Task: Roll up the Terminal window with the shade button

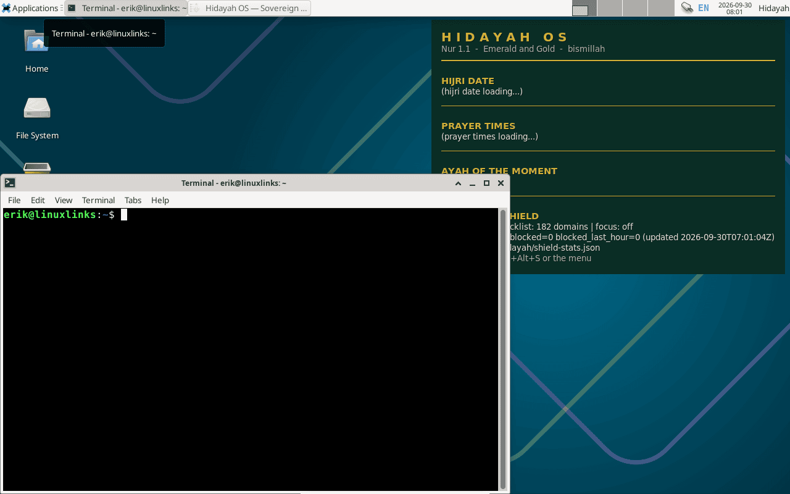Action: (x=459, y=183)
